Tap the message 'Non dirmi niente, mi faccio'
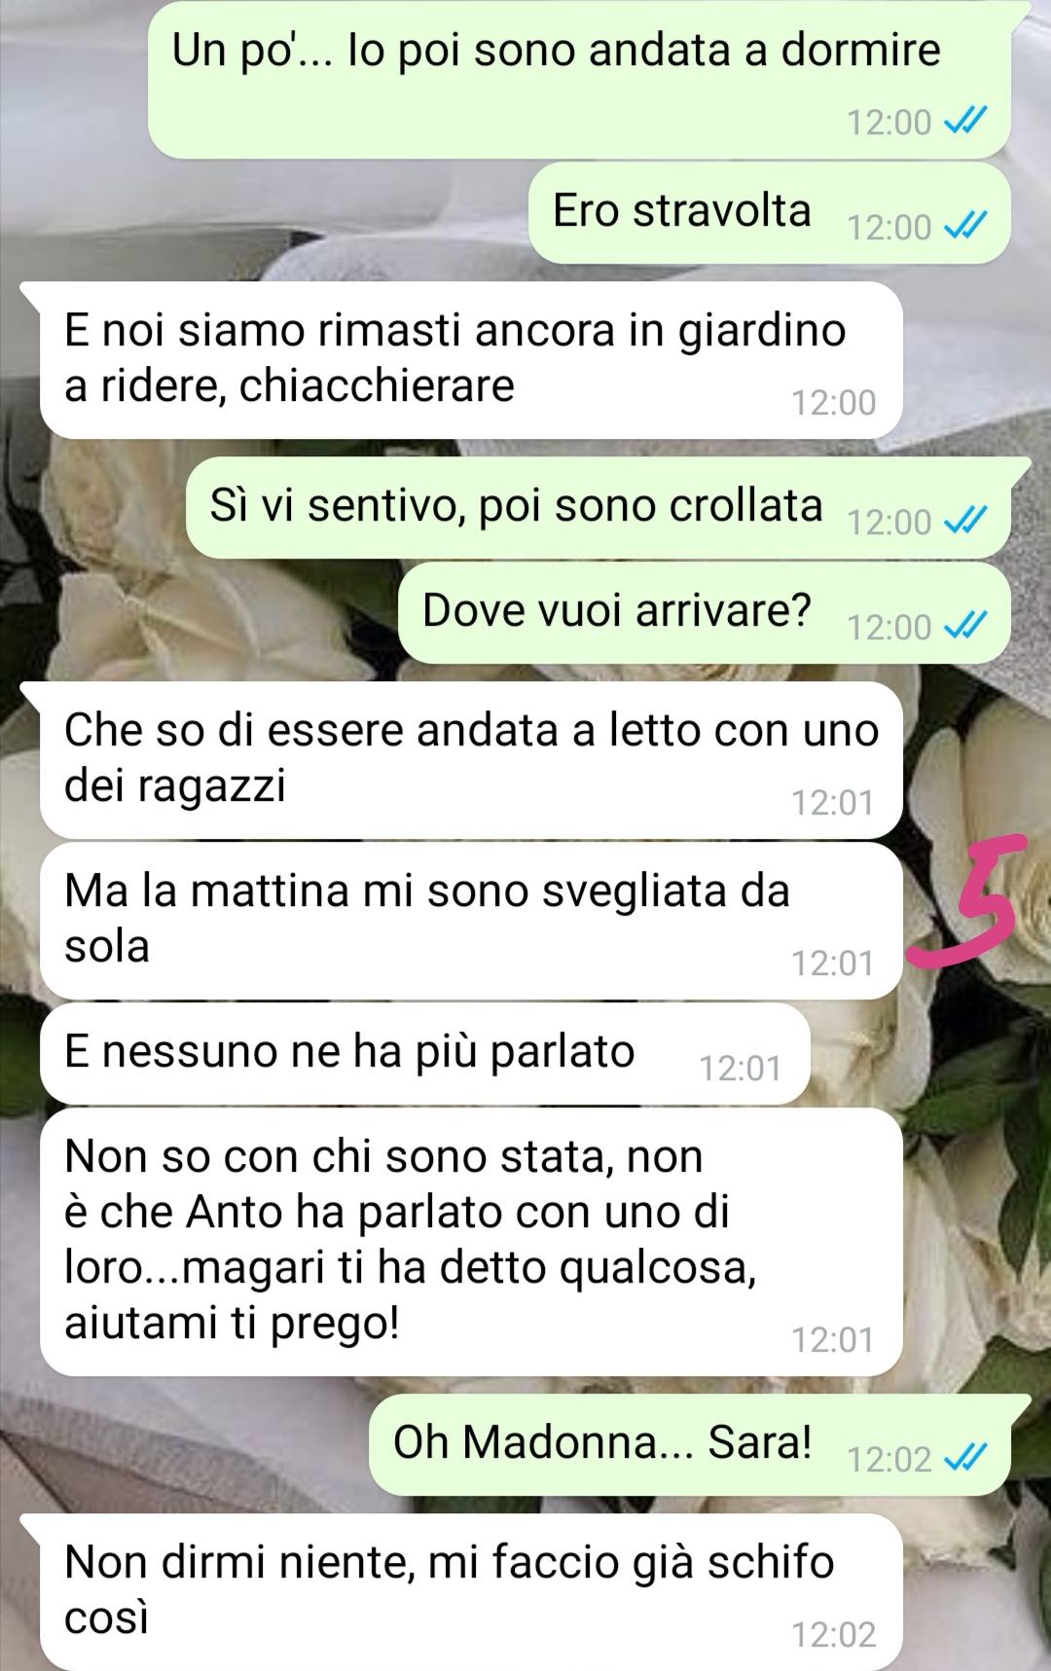The width and height of the screenshot is (1051, 1671). point(471,1591)
